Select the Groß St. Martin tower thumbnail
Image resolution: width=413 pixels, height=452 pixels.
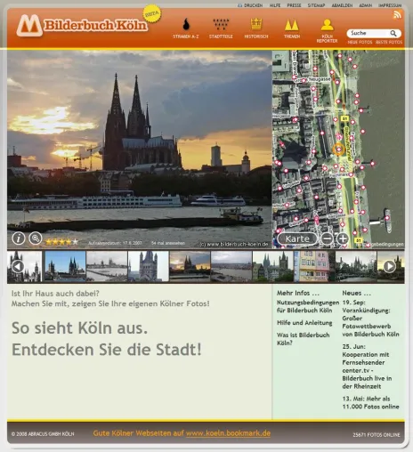point(148,266)
